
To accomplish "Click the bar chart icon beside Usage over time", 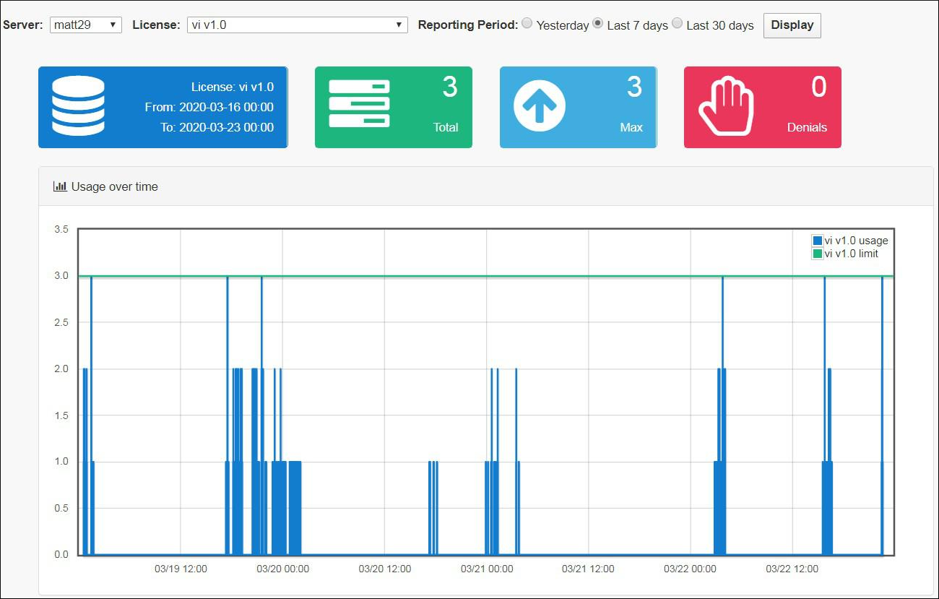I will (59, 186).
